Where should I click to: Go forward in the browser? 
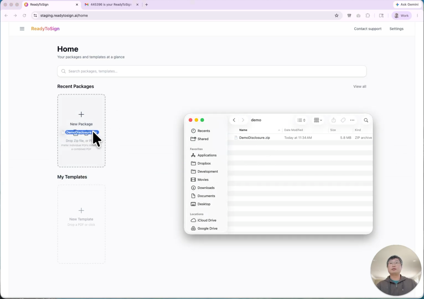(x=15, y=16)
